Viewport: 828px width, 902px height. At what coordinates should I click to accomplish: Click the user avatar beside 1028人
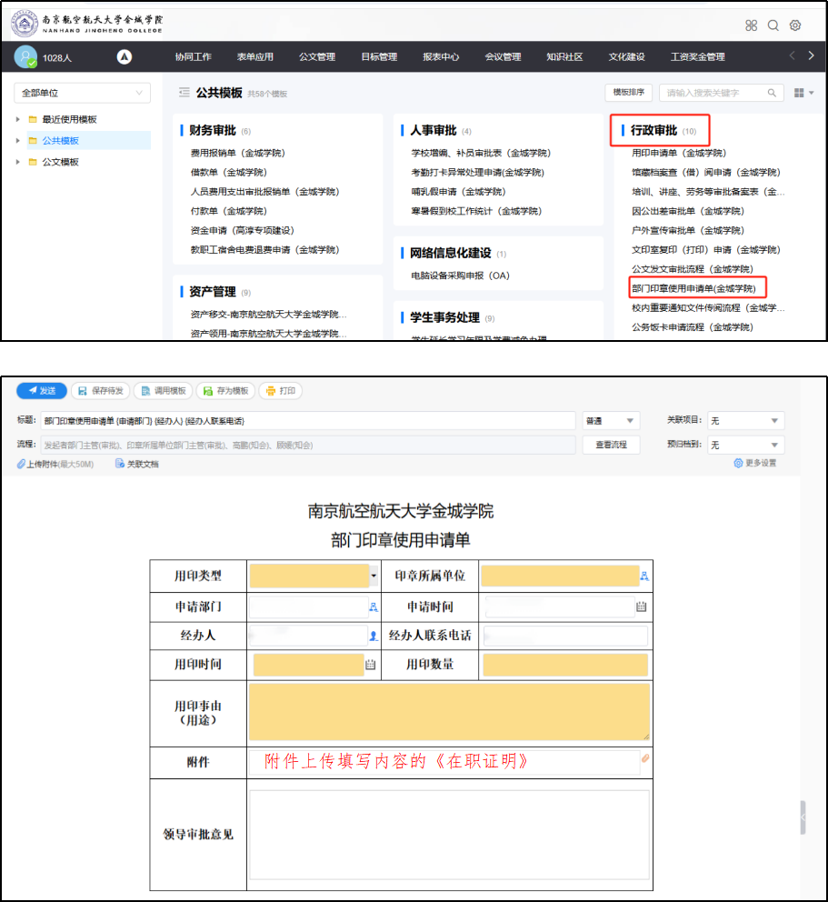(25, 57)
